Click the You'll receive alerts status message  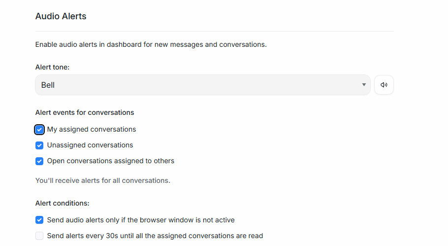click(x=103, y=180)
